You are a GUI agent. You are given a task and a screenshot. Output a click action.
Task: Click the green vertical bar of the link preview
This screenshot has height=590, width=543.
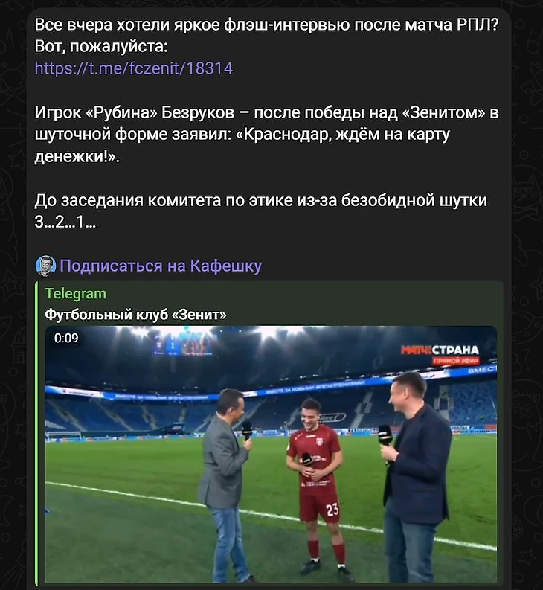coord(36,434)
